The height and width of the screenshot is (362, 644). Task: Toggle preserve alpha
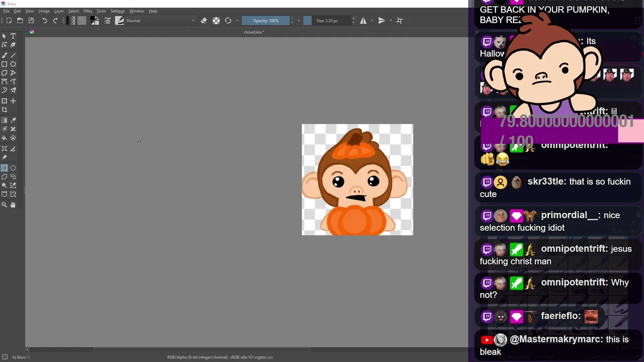click(216, 21)
